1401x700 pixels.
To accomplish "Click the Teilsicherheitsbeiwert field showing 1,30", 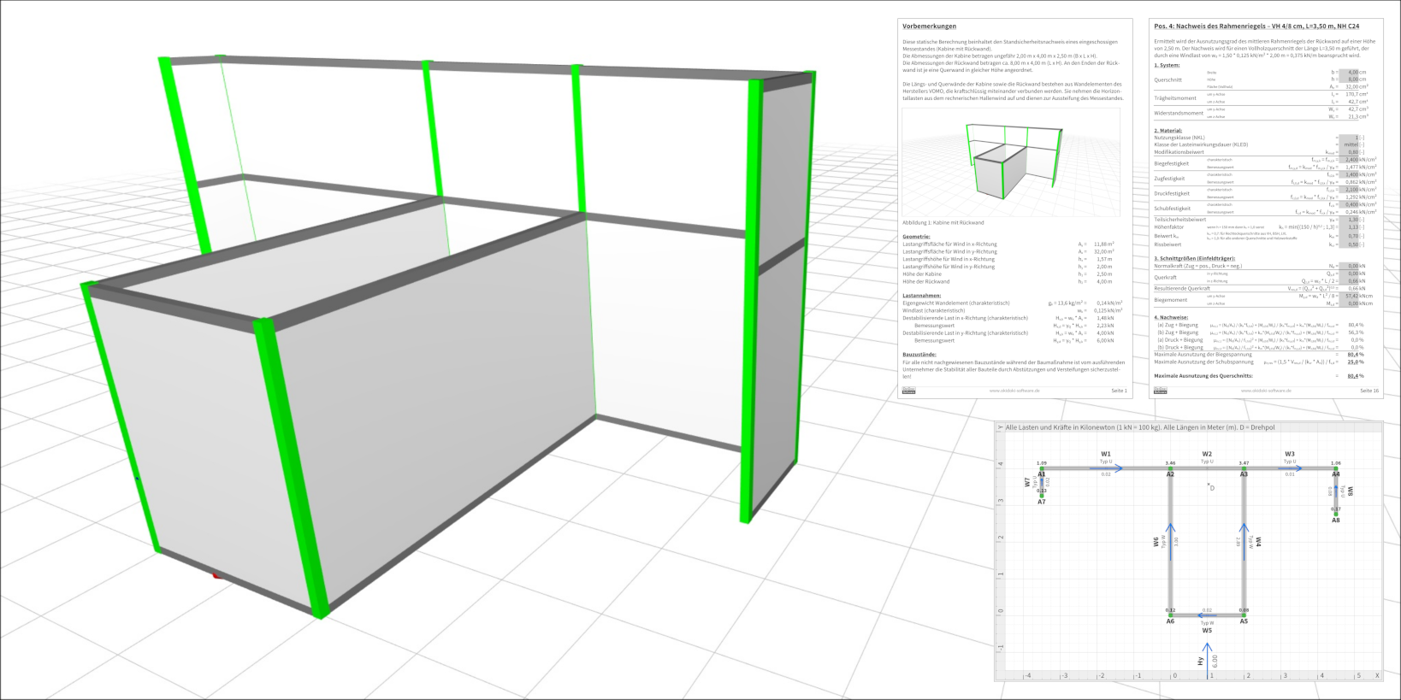I will [x=1349, y=220].
